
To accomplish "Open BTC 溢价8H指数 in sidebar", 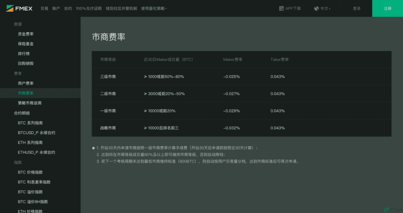I will [x=33, y=202].
